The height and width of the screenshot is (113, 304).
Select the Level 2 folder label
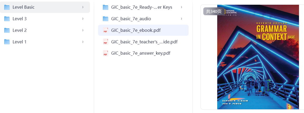click(x=19, y=30)
